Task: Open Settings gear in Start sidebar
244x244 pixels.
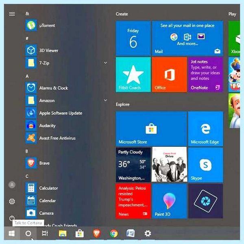Action: (12, 202)
